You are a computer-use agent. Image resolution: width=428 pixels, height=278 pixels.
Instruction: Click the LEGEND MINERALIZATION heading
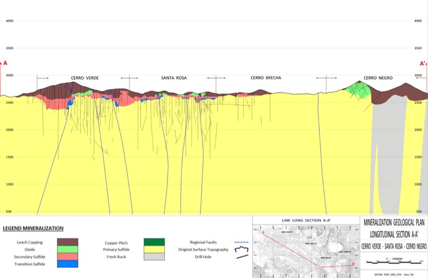tap(33, 228)
